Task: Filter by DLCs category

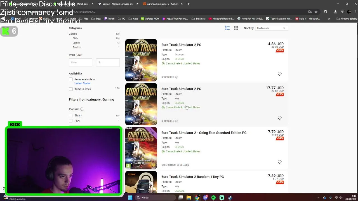Action: 75,38
